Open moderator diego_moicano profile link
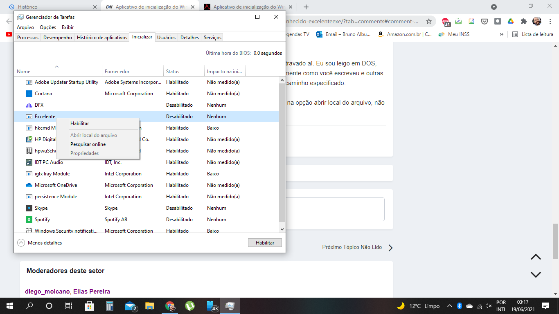The width and height of the screenshot is (559, 314). [x=47, y=292]
